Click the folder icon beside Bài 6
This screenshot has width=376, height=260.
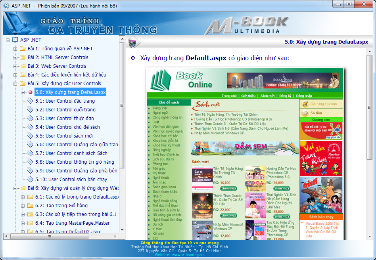22,188
